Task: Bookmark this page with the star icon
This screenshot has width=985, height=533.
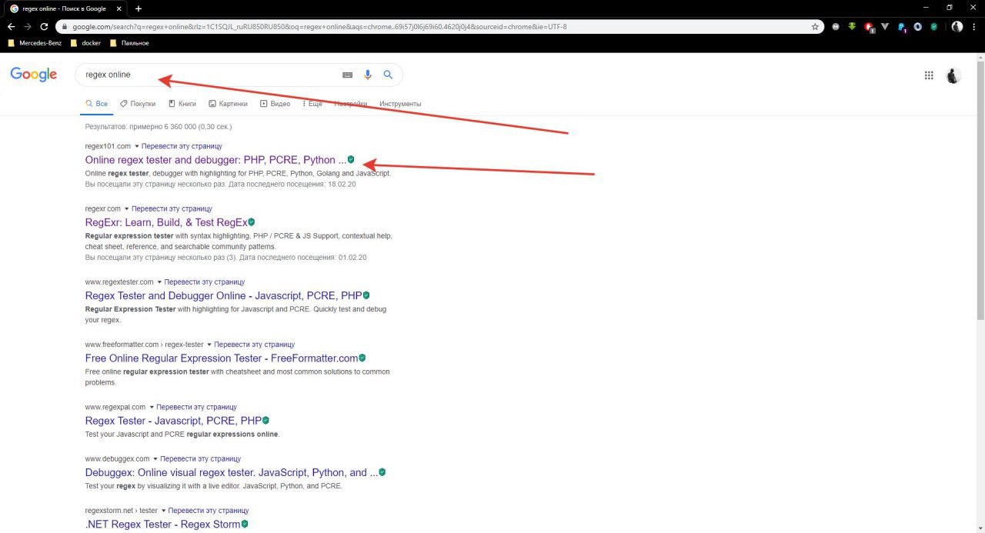Action: point(815,26)
